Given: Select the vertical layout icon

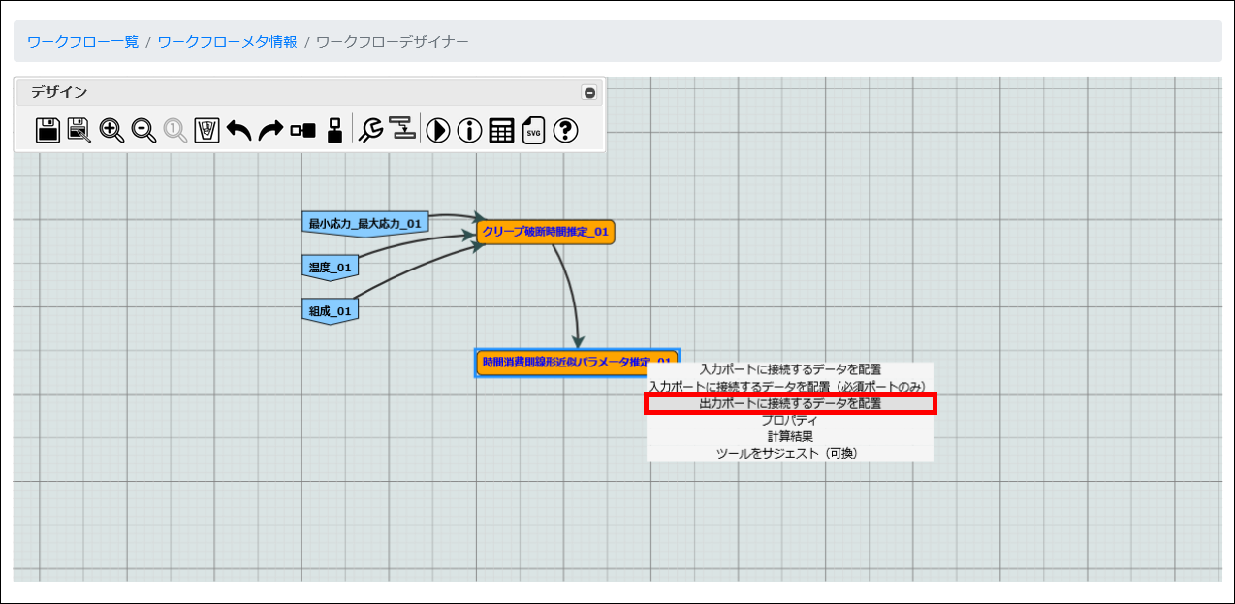Looking at the screenshot, I should (334, 130).
